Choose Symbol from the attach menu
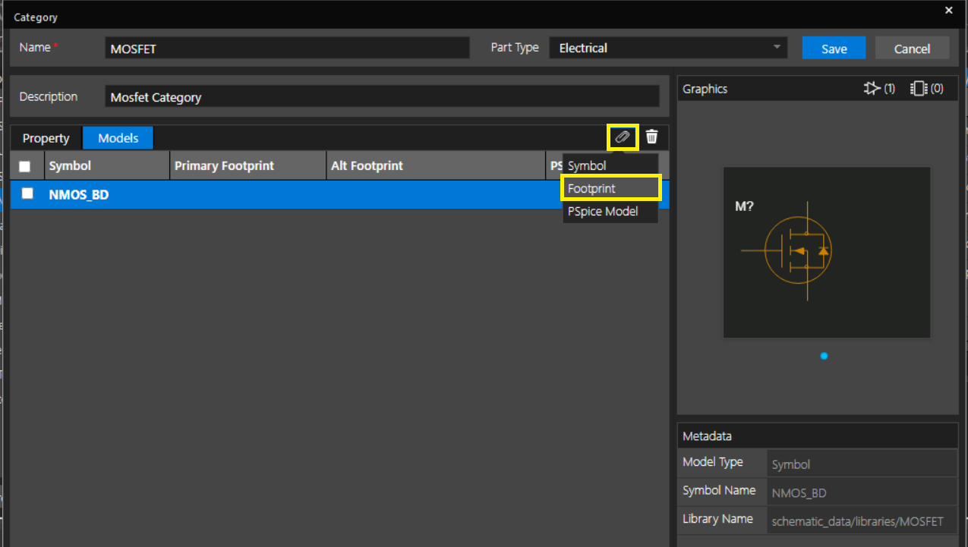 (587, 165)
